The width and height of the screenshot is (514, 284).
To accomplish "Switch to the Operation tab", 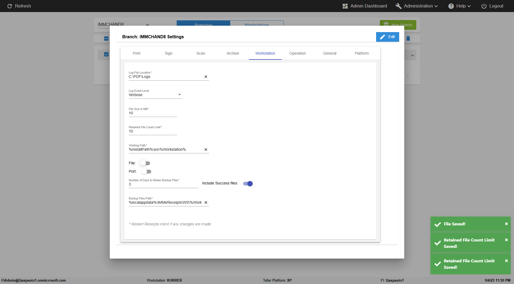I will pos(297,53).
